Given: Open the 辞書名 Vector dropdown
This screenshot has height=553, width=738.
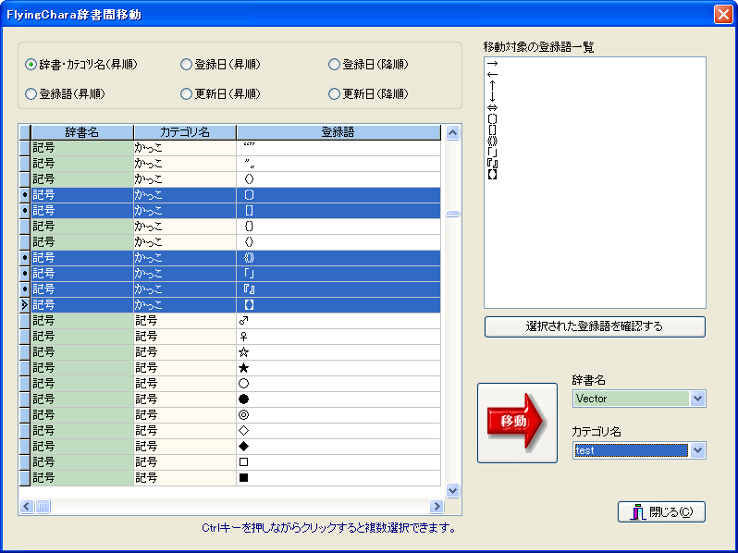Looking at the screenshot, I should 697,399.
